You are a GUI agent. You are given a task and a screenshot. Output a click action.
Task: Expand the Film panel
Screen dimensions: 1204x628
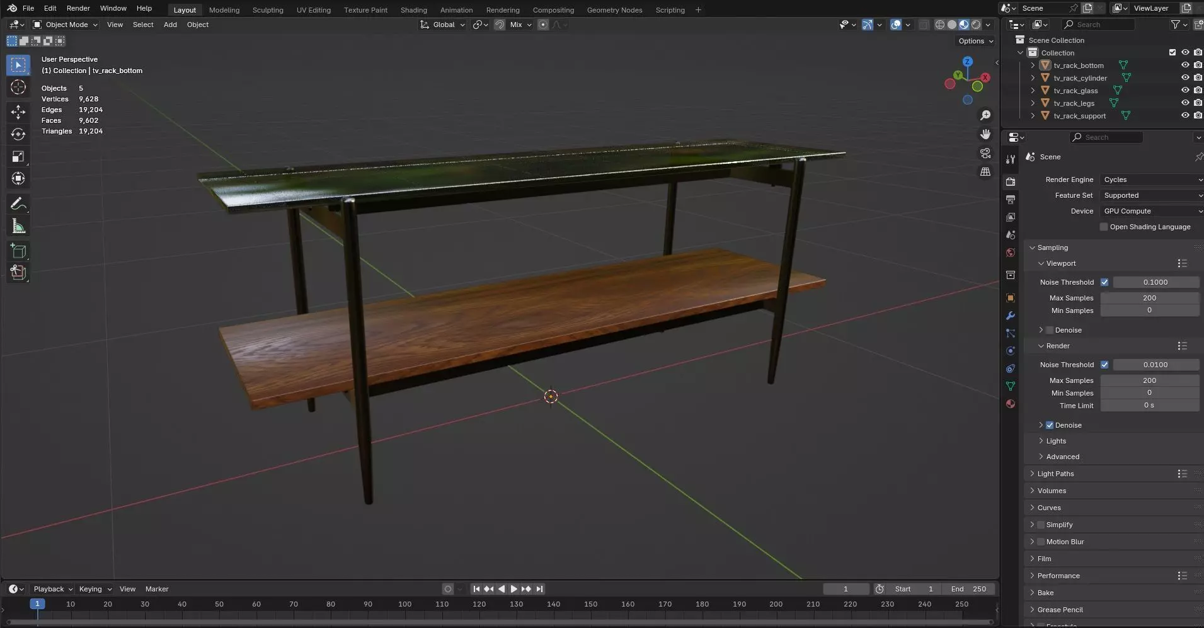[x=1044, y=559]
